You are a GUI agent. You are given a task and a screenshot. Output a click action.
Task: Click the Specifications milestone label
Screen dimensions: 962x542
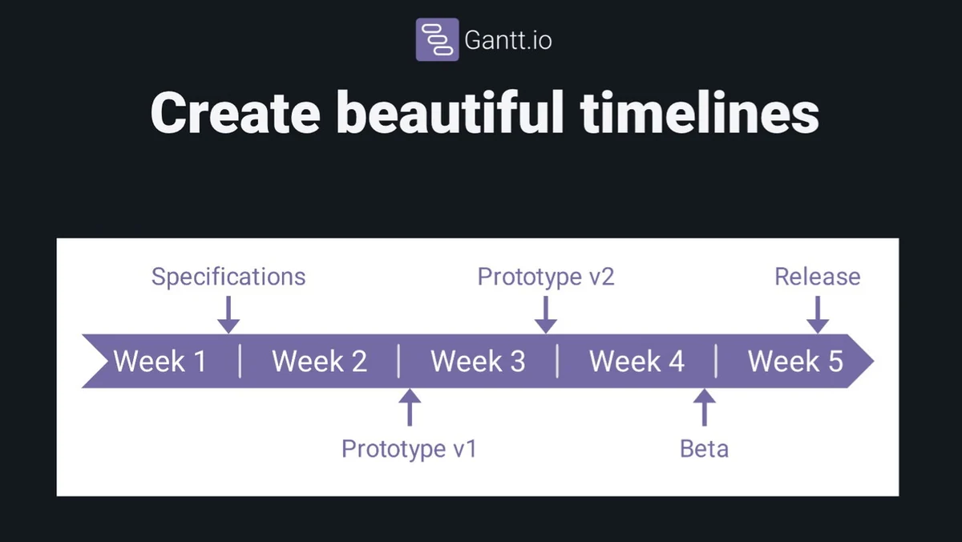(x=228, y=277)
